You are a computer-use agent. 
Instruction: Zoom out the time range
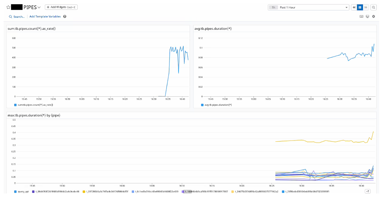click(x=373, y=7)
